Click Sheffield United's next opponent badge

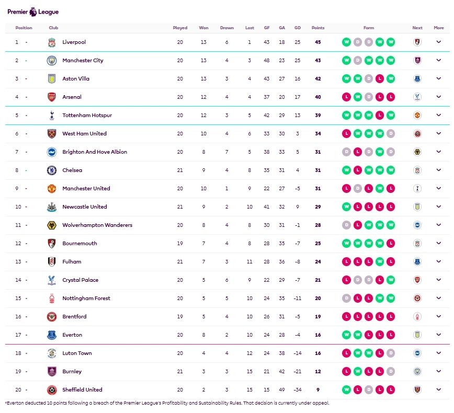pyautogui.click(x=417, y=390)
